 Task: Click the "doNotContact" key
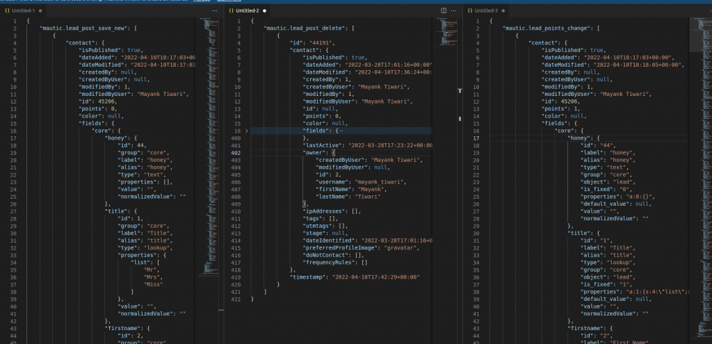324,255
